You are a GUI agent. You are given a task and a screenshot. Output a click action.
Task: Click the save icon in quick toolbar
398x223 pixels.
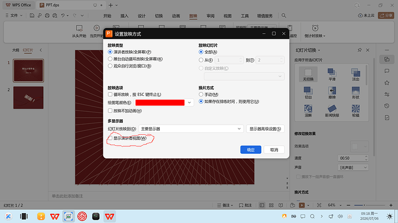pos(32,16)
